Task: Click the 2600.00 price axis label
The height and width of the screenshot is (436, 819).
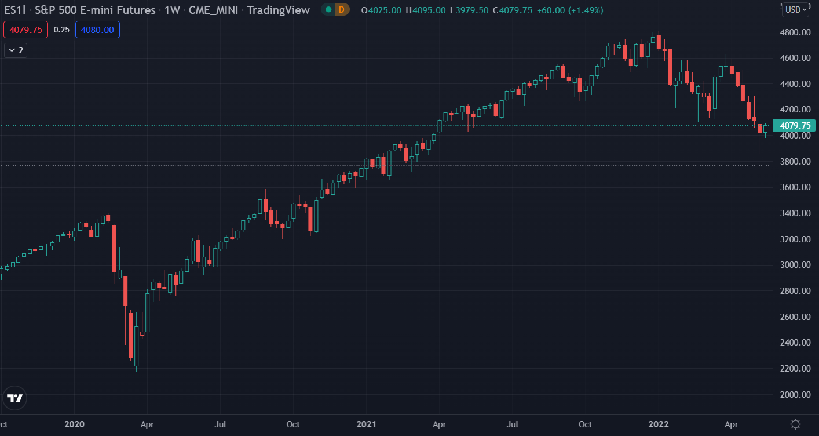Action: tap(795, 317)
